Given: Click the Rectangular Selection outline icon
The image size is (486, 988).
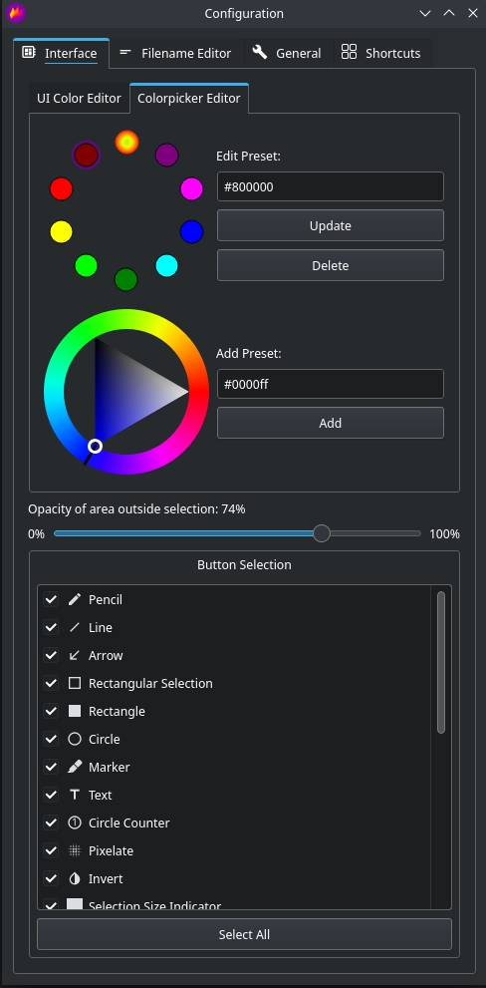Looking at the screenshot, I should (x=75, y=683).
